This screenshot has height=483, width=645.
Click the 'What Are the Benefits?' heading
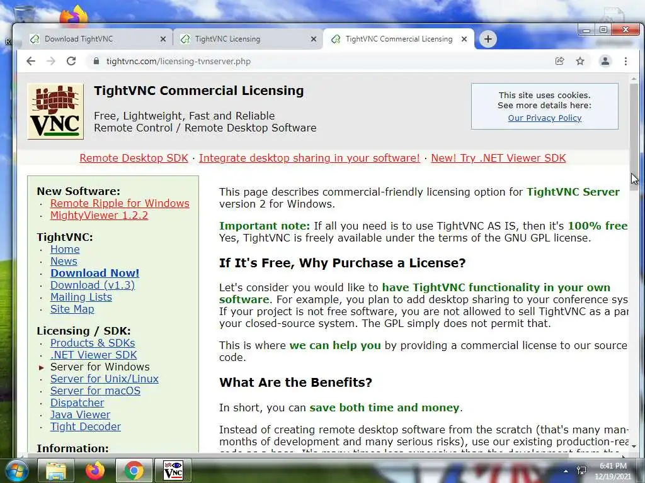coord(296,382)
